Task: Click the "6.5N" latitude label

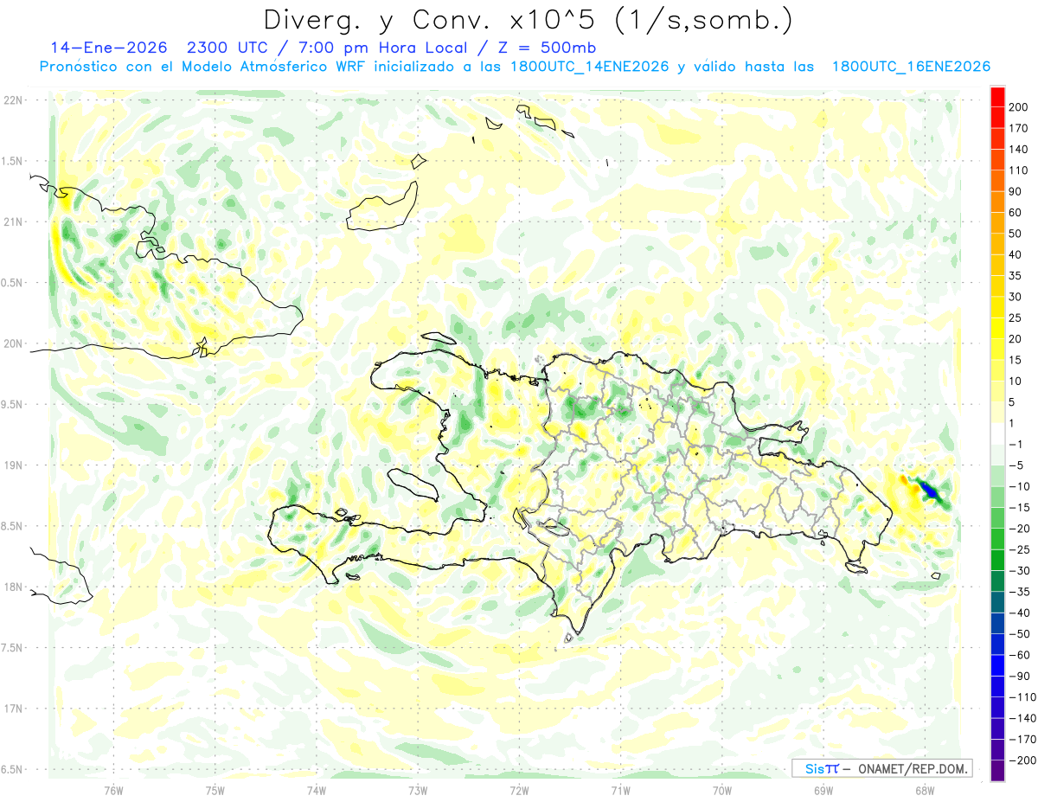Action: [12, 769]
